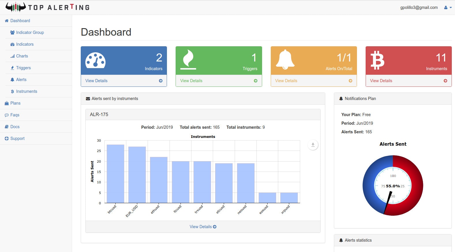455x252 pixels.
Task: Open the Charts sidebar item
Action: tap(39, 56)
